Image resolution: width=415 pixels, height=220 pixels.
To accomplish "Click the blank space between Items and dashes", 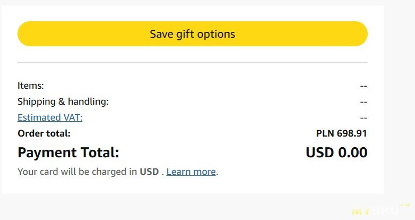I will click(202, 86).
